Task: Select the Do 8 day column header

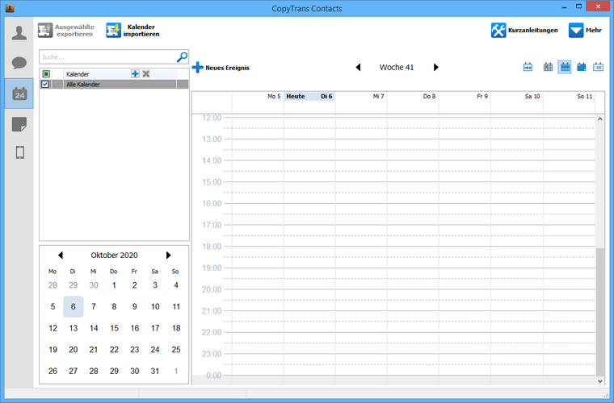Action: [413, 97]
